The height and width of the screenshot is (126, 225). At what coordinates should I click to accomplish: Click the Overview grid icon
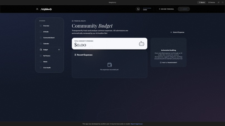pyautogui.click(x=41, y=26)
